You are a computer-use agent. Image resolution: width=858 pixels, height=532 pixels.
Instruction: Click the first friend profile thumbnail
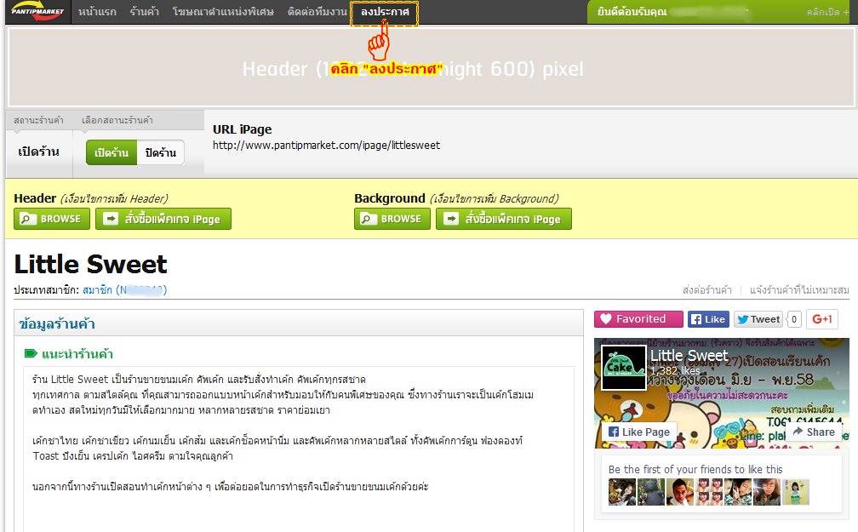point(622,491)
